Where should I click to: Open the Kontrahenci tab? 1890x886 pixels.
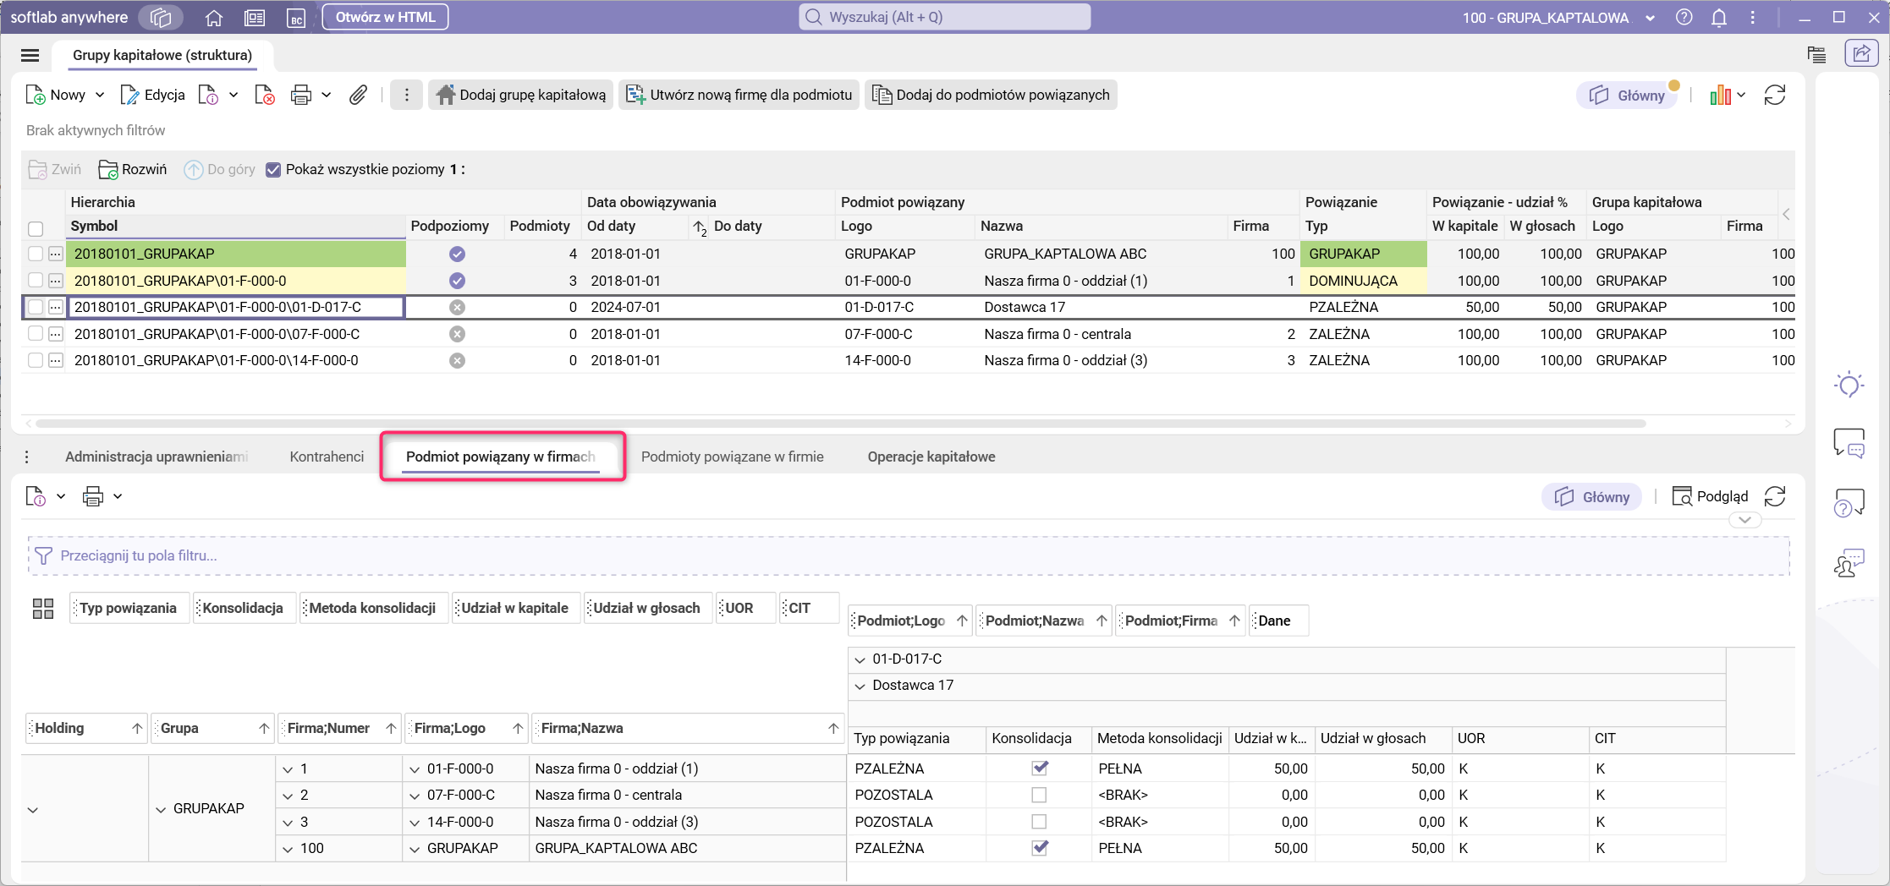327,457
